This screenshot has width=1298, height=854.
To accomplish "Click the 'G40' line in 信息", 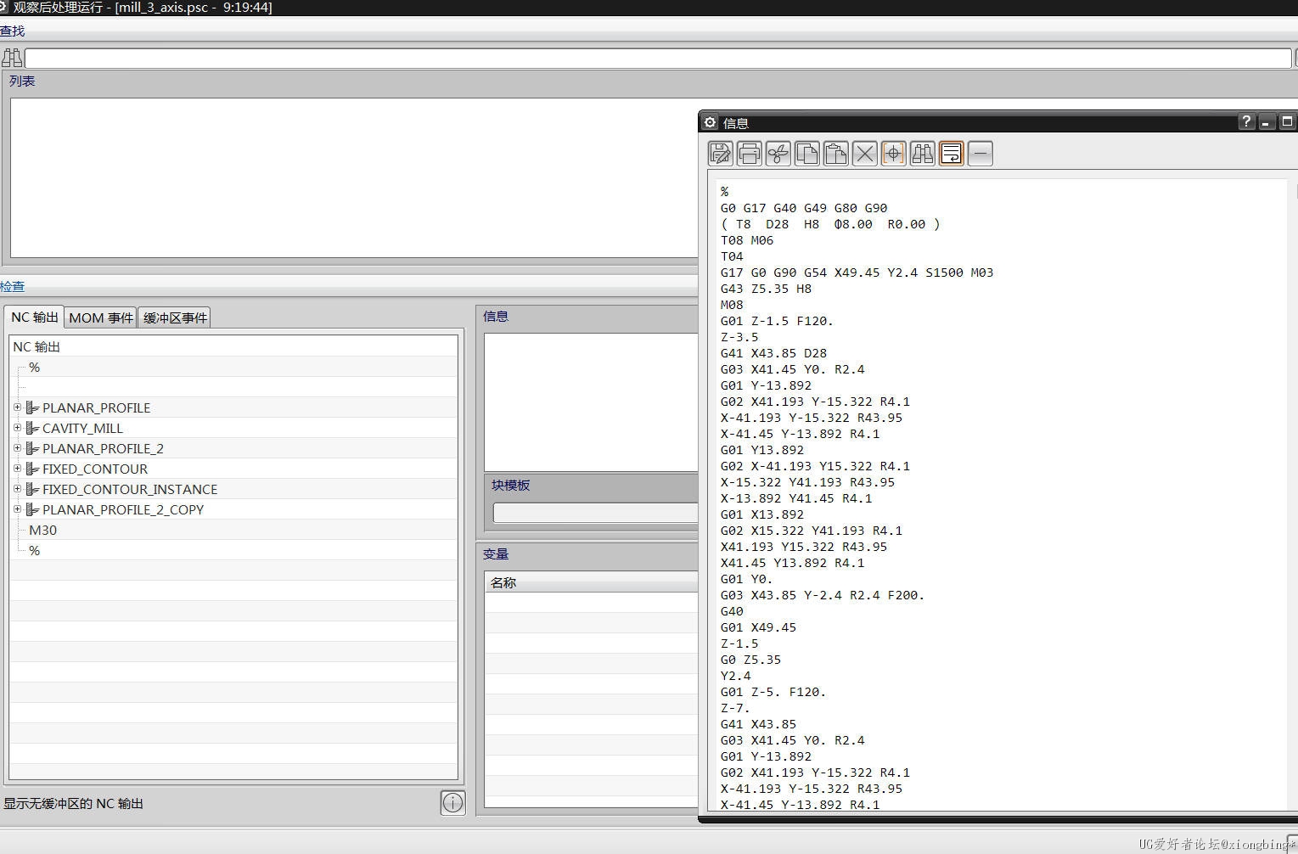I will point(732,611).
